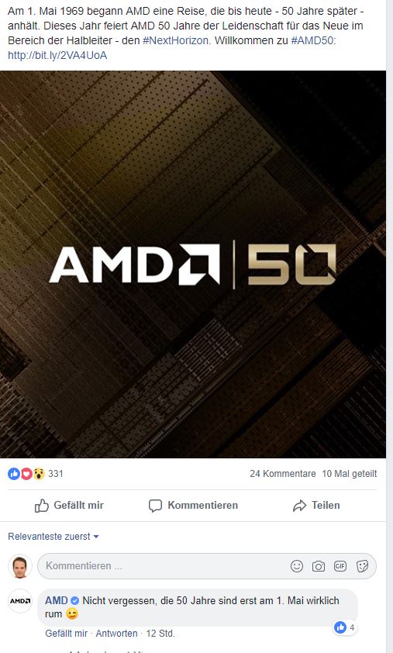Image resolution: width=393 pixels, height=653 pixels.
Task: Open the sticker picker icon
Action: point(362,566)
